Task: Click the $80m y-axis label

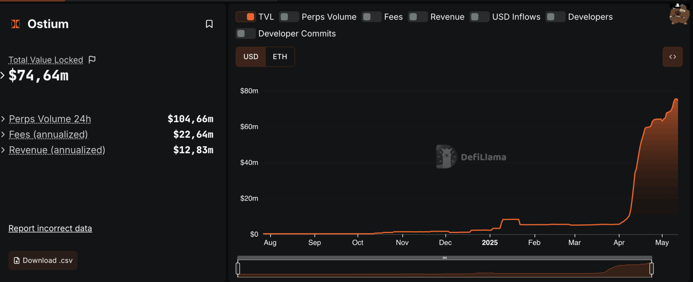Action: [x=249, y=91]
